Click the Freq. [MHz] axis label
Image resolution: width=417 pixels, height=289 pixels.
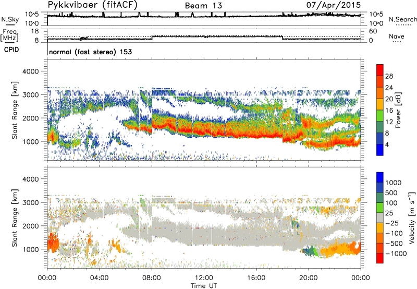coord(10,35)
